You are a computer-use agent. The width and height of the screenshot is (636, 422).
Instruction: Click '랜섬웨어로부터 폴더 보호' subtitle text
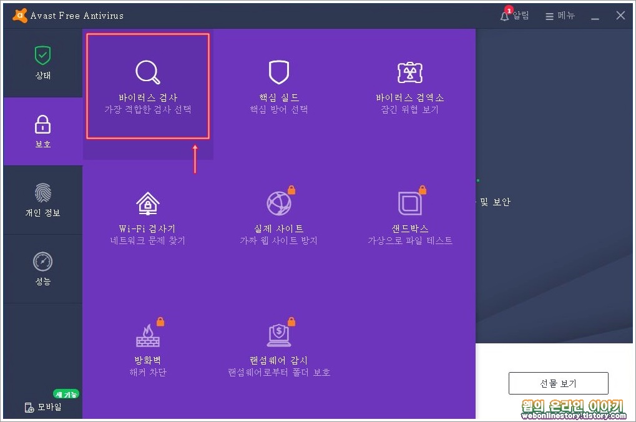point(278,373)
